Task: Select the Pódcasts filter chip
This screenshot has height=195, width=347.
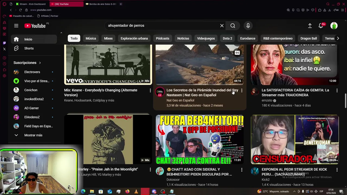Action: click(x=163, y=38)
